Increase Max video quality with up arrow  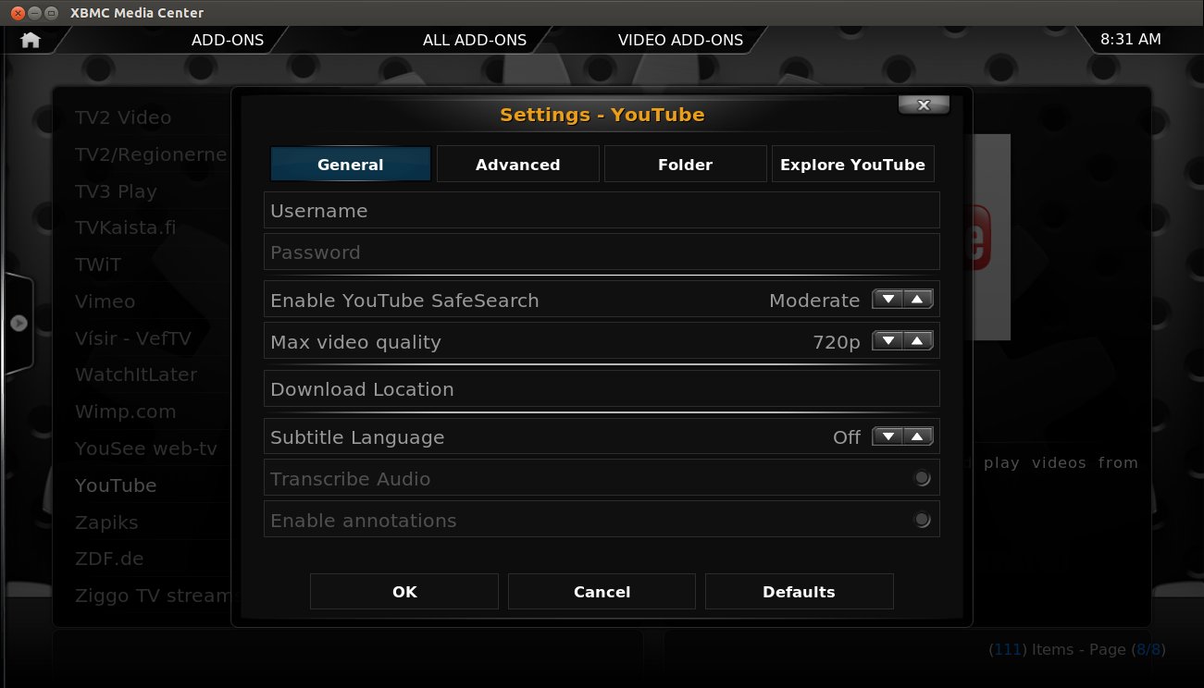pyautogui.click(x=917, y=341)
